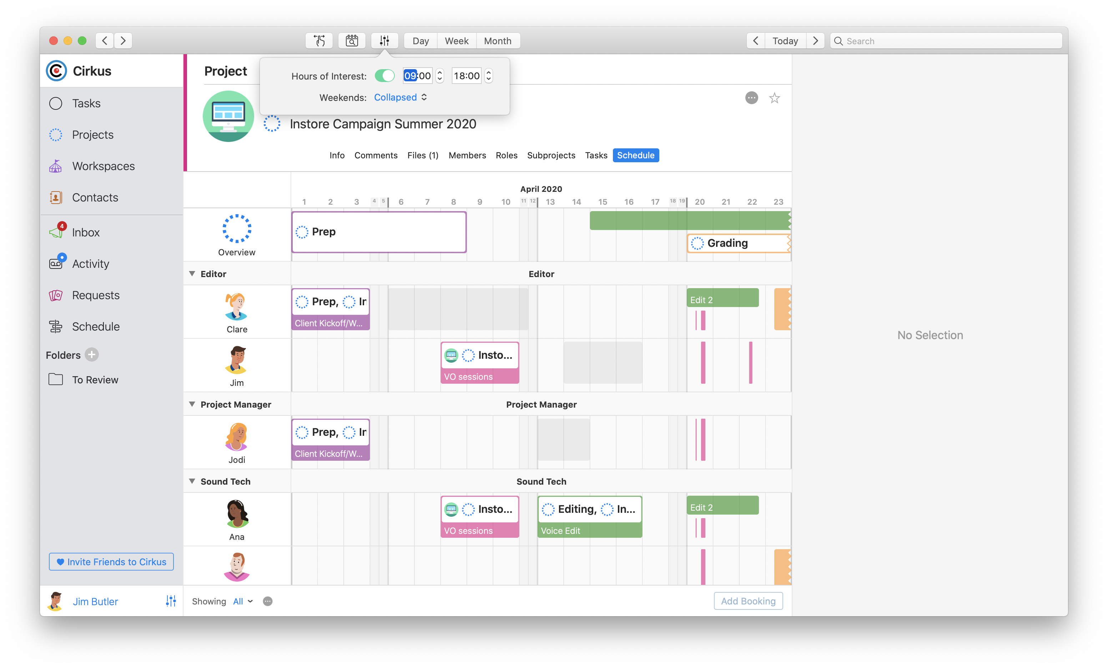
Task: Open user settings sliders next to Jim Butler
Action: coord(171,601)
